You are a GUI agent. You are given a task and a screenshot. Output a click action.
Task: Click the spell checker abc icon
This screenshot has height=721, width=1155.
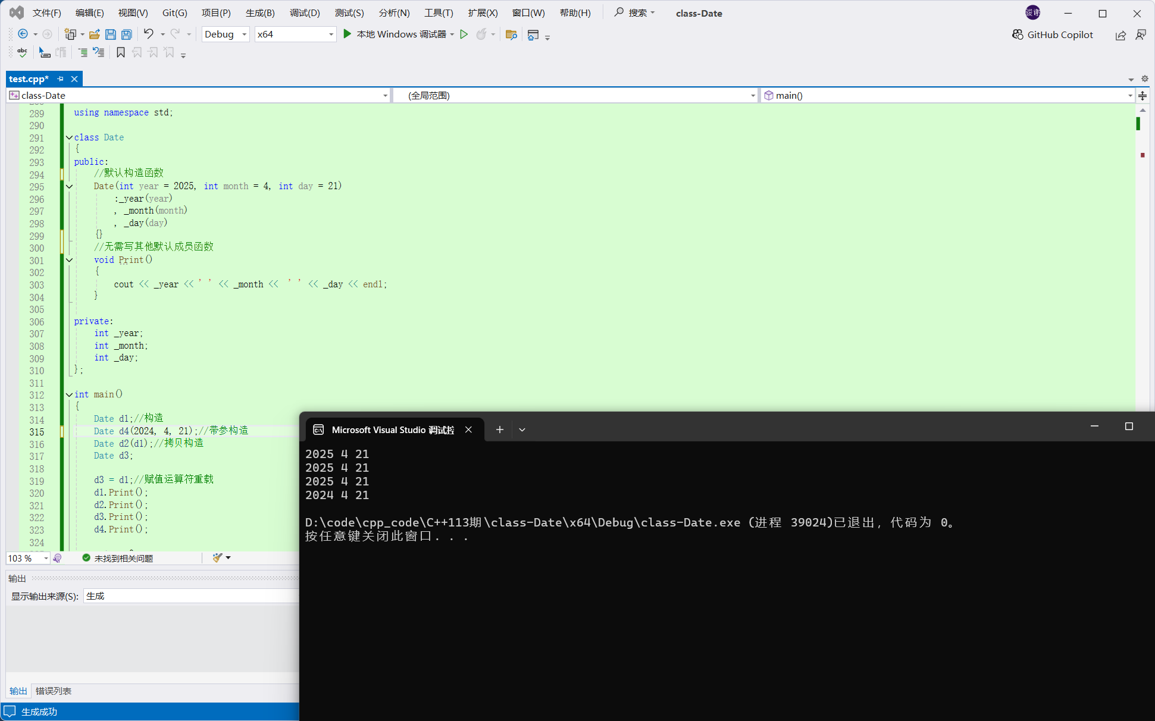pos(22,53)
